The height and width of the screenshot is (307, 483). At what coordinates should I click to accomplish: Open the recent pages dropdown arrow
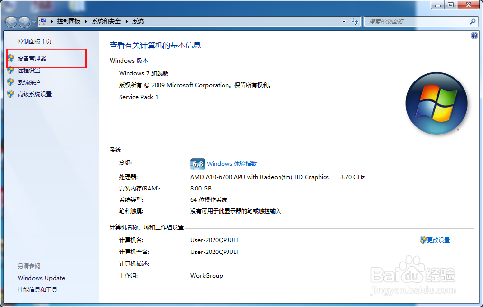(34, 22)
